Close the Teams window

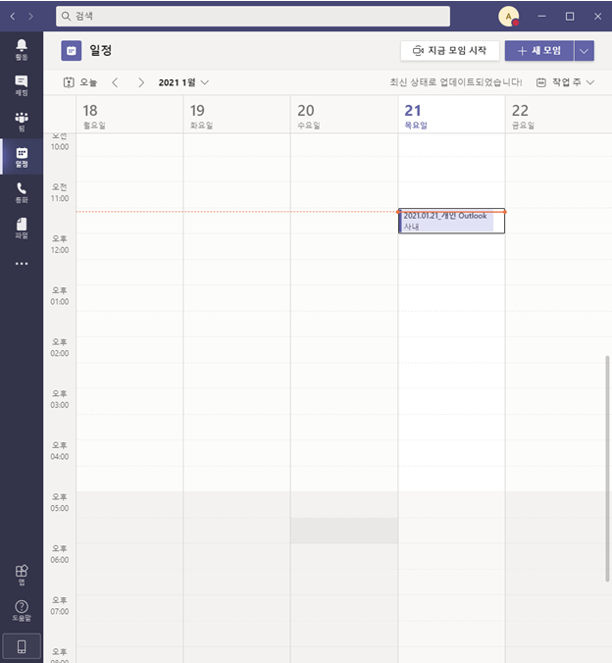tap(597, 16)
